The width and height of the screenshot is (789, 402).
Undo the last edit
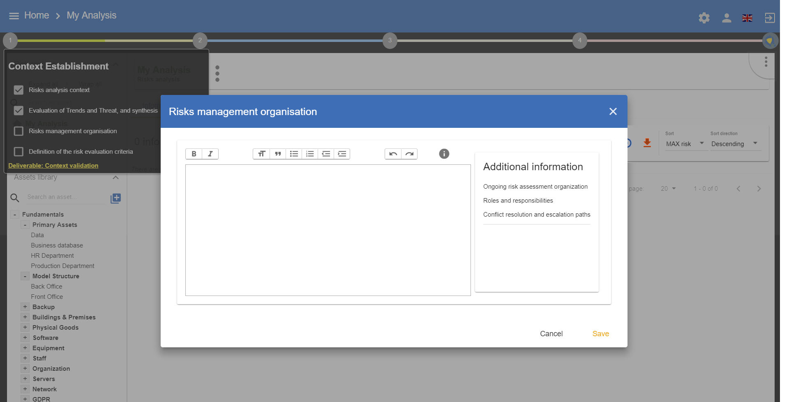393,154
